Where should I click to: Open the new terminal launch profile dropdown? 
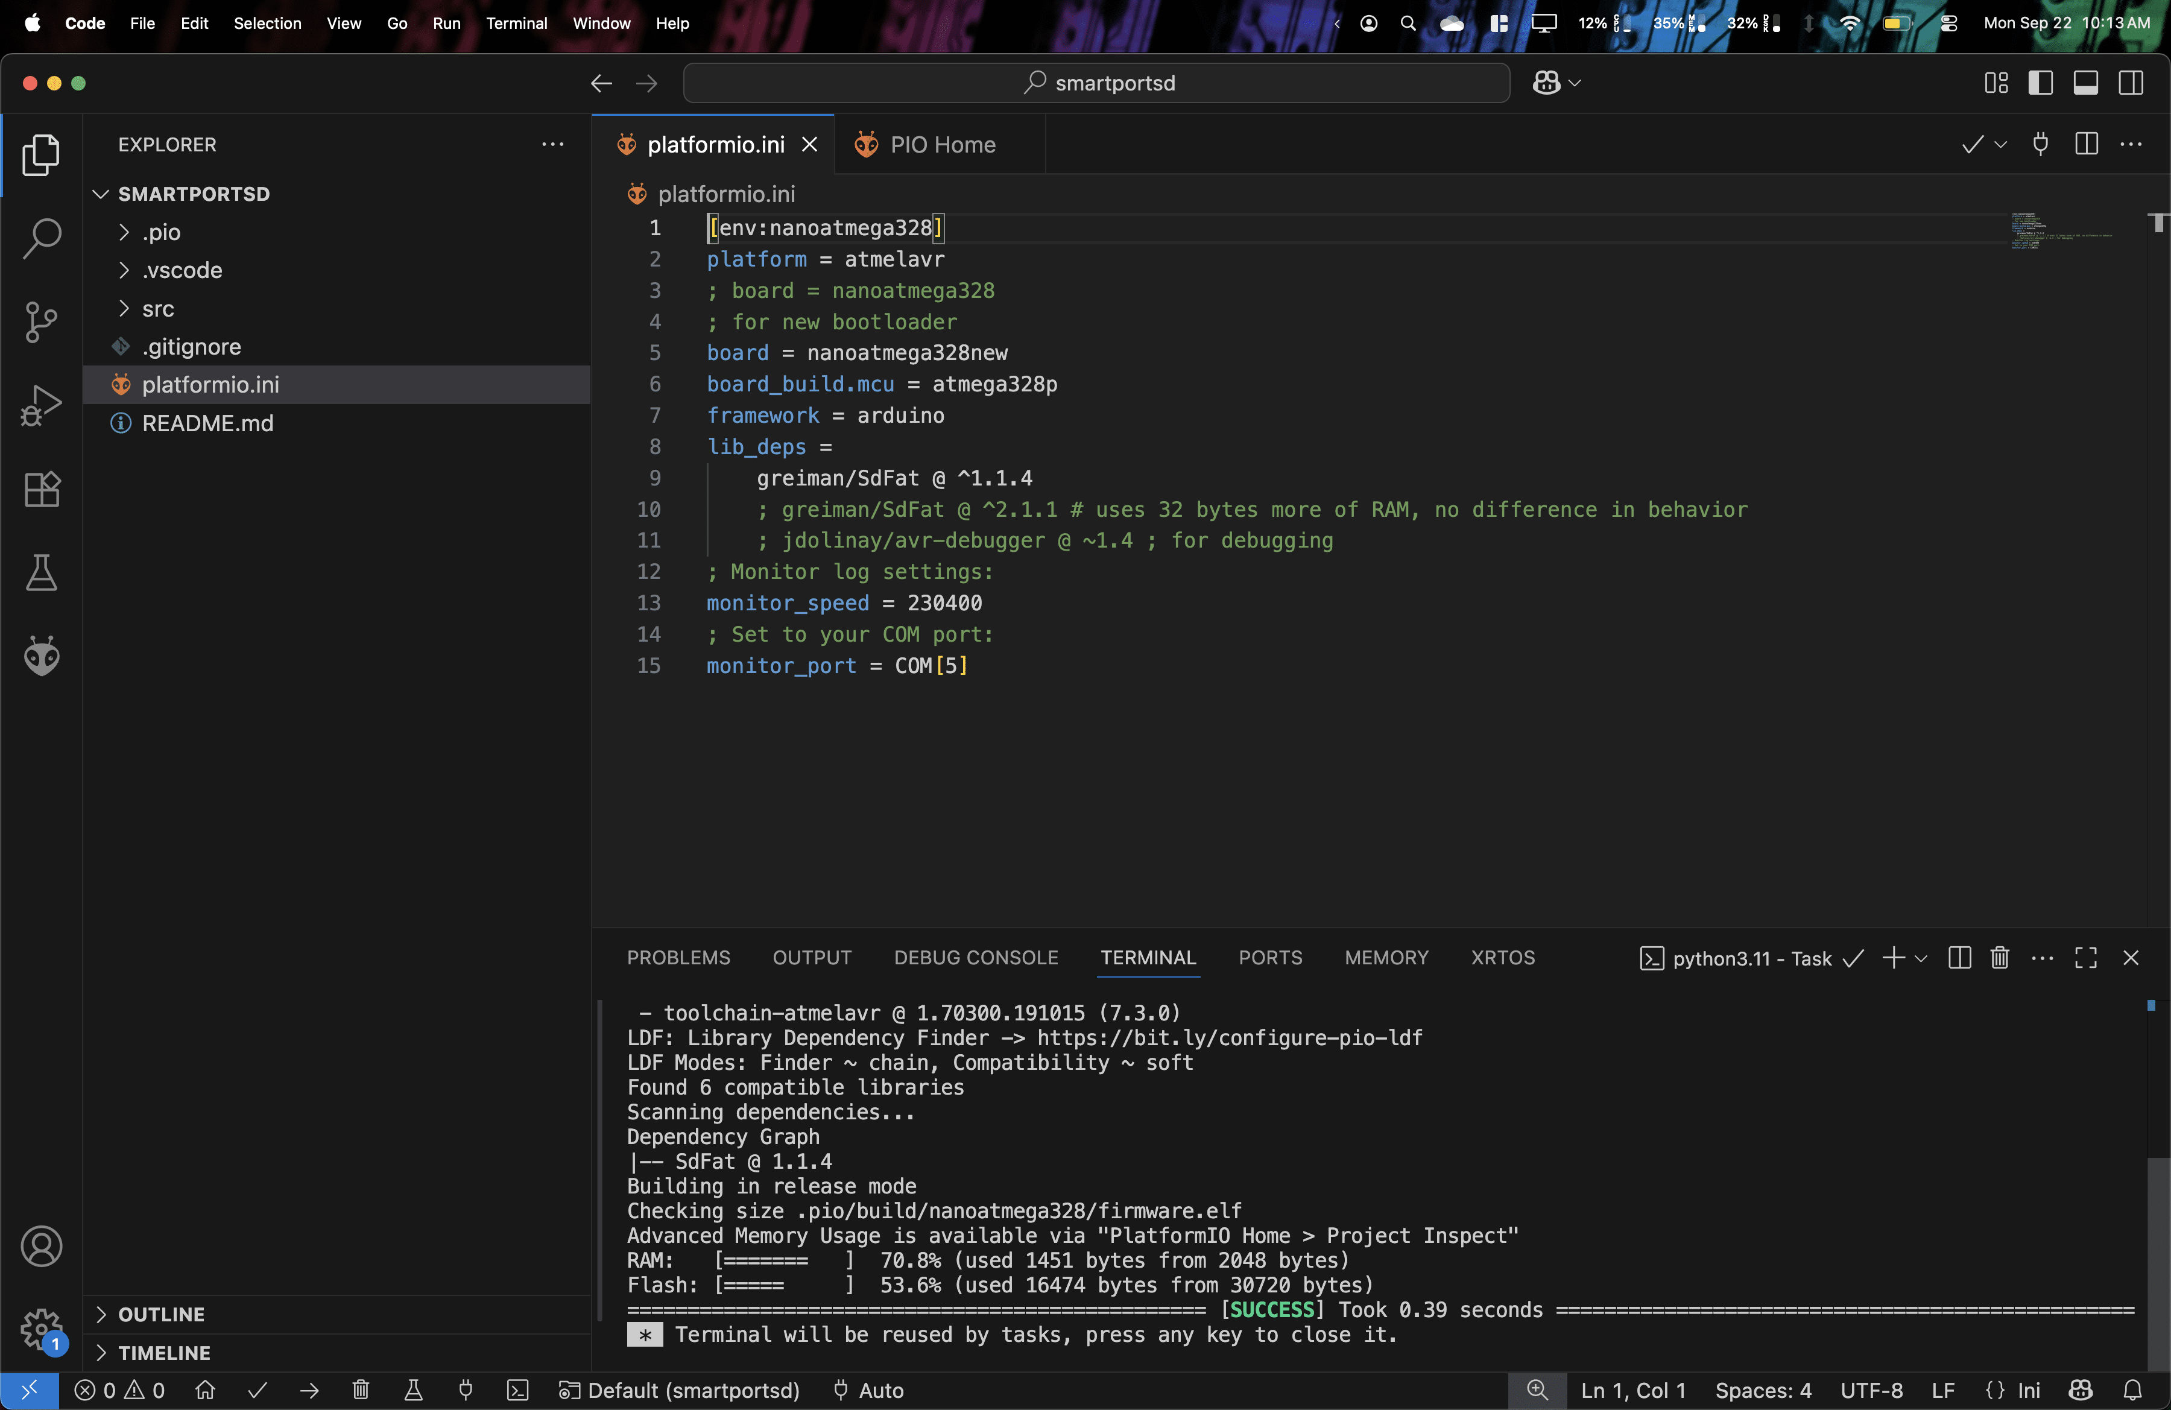click(1921, 958)
